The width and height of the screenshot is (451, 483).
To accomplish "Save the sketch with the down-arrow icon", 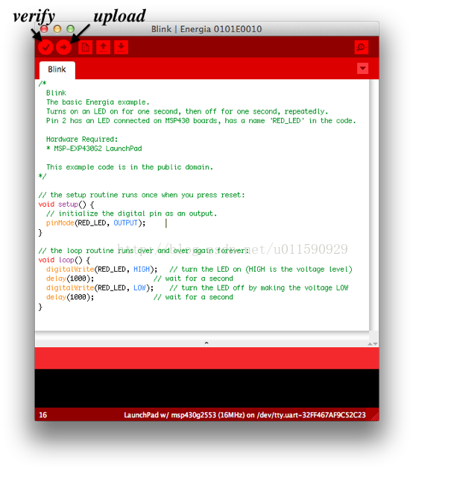I will click(x=122, y=48).
